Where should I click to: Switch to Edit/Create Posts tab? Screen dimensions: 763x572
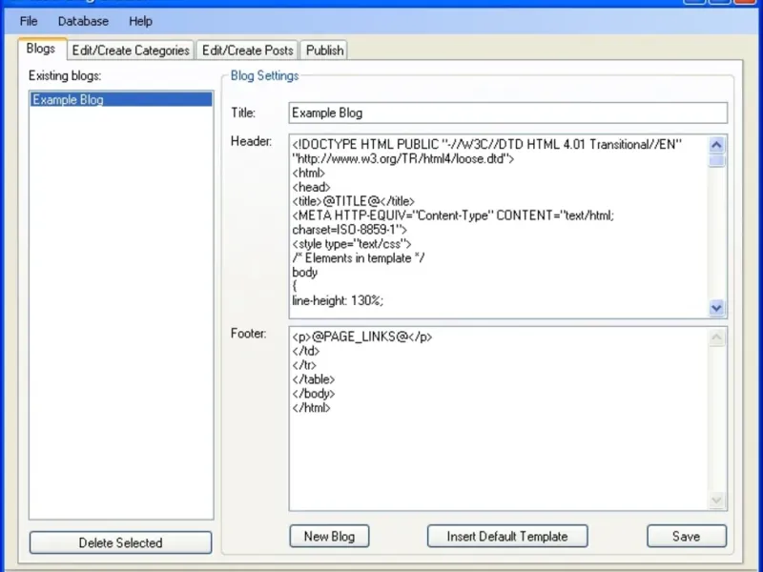pyautogui.click(x=248, y=51)
